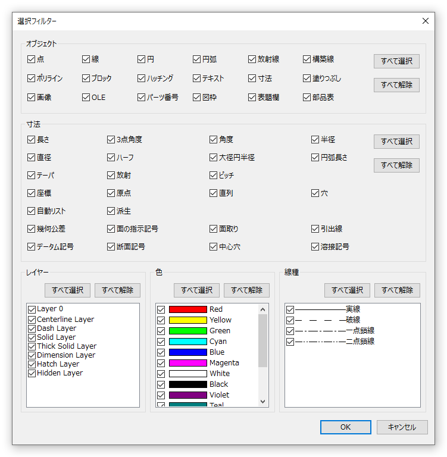
Task: Toggle the 放射線 object checkbox
Action: point(252,60)
